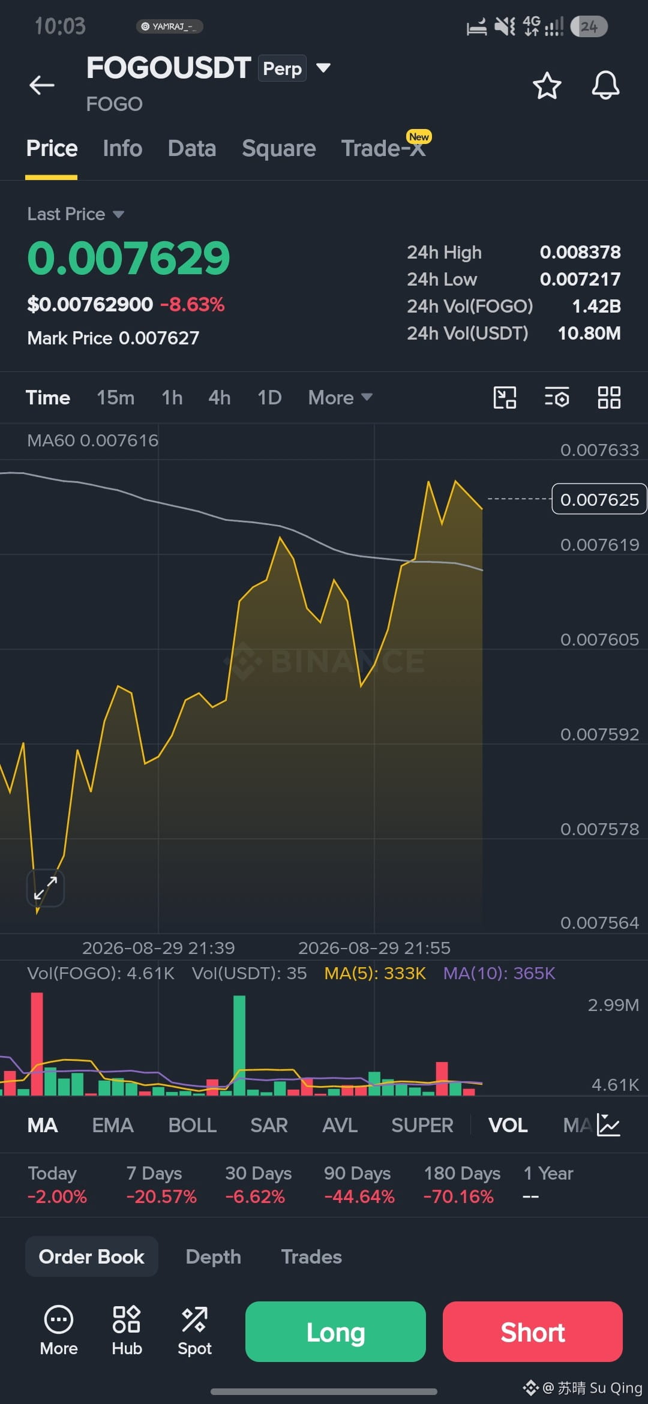Tap the 24h High value 0.008378
The height and width of the screenshot is (1404, 648).
pos(580,252)
